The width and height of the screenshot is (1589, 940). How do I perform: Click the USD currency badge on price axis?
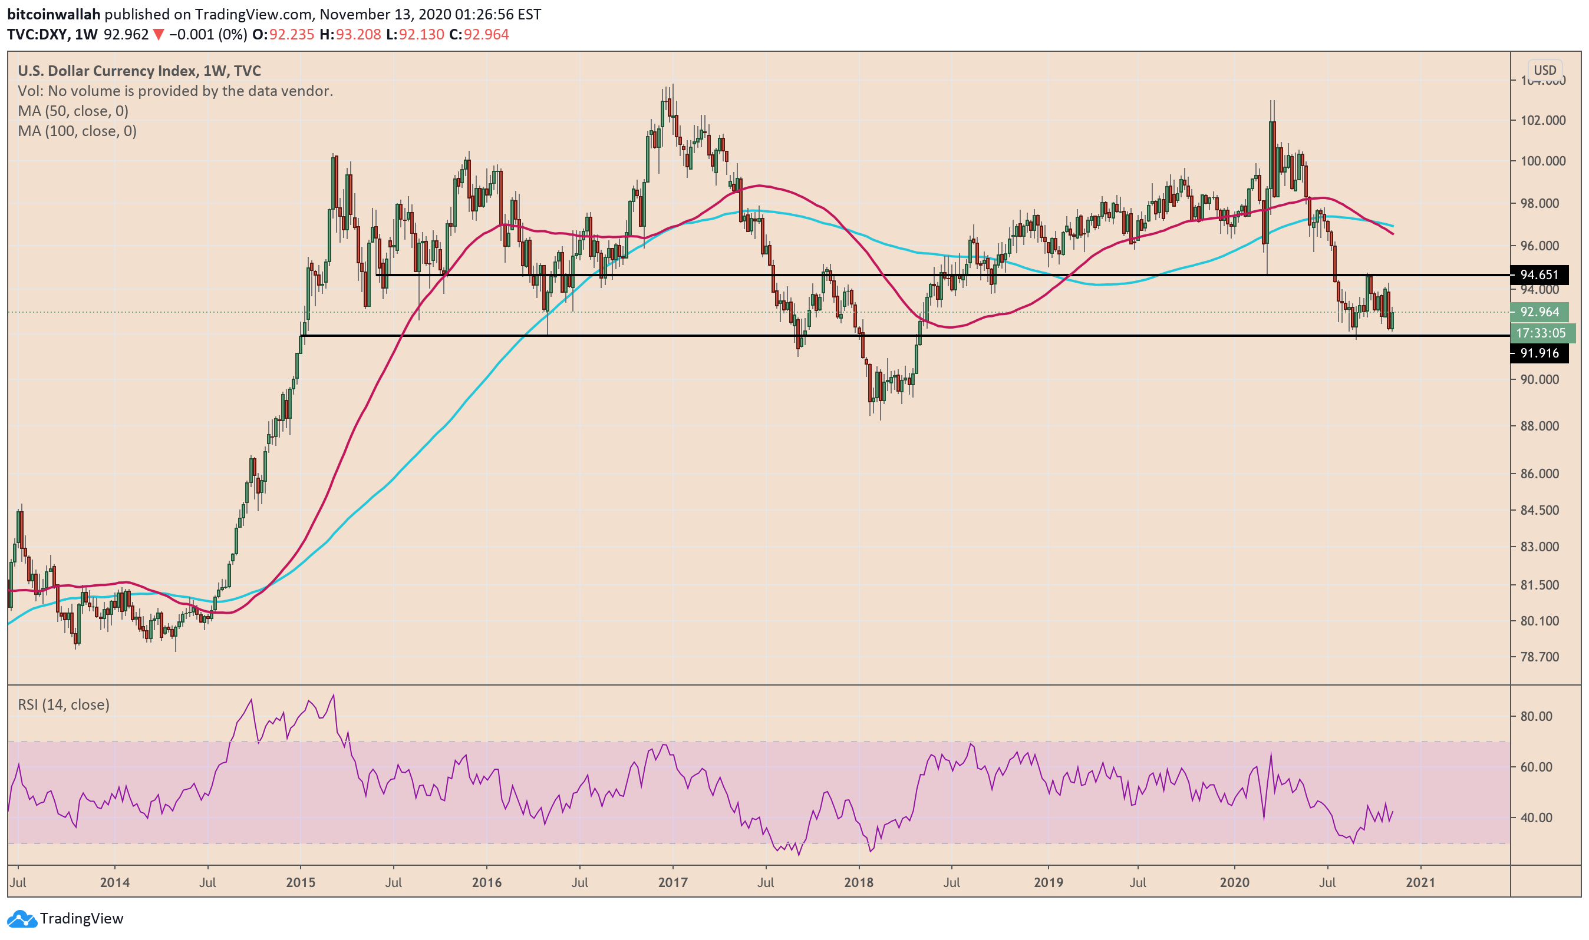(x=1544, y=70)
